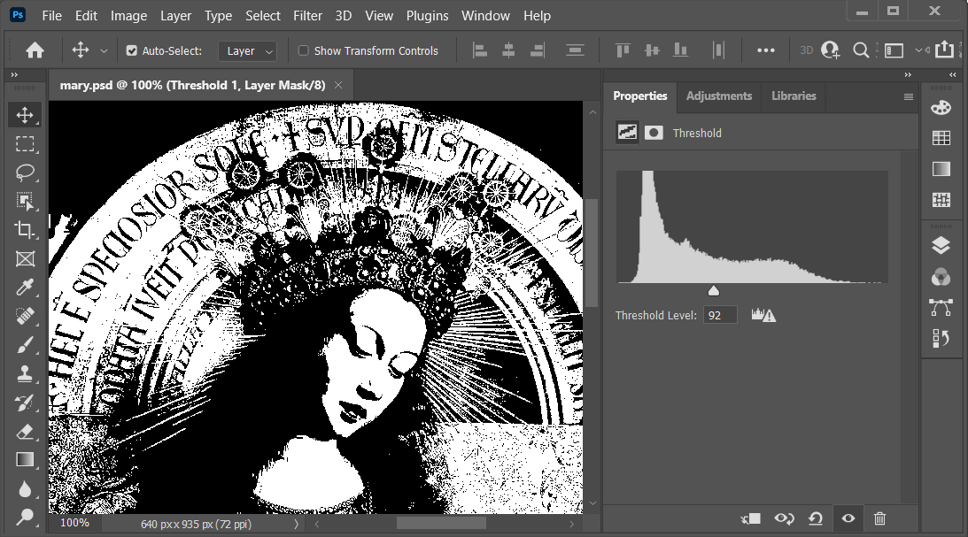Screen dimensions: 968x537
Task: Select the Eyedropper tool
Action: pyautogui.click(x=25, y=287)
